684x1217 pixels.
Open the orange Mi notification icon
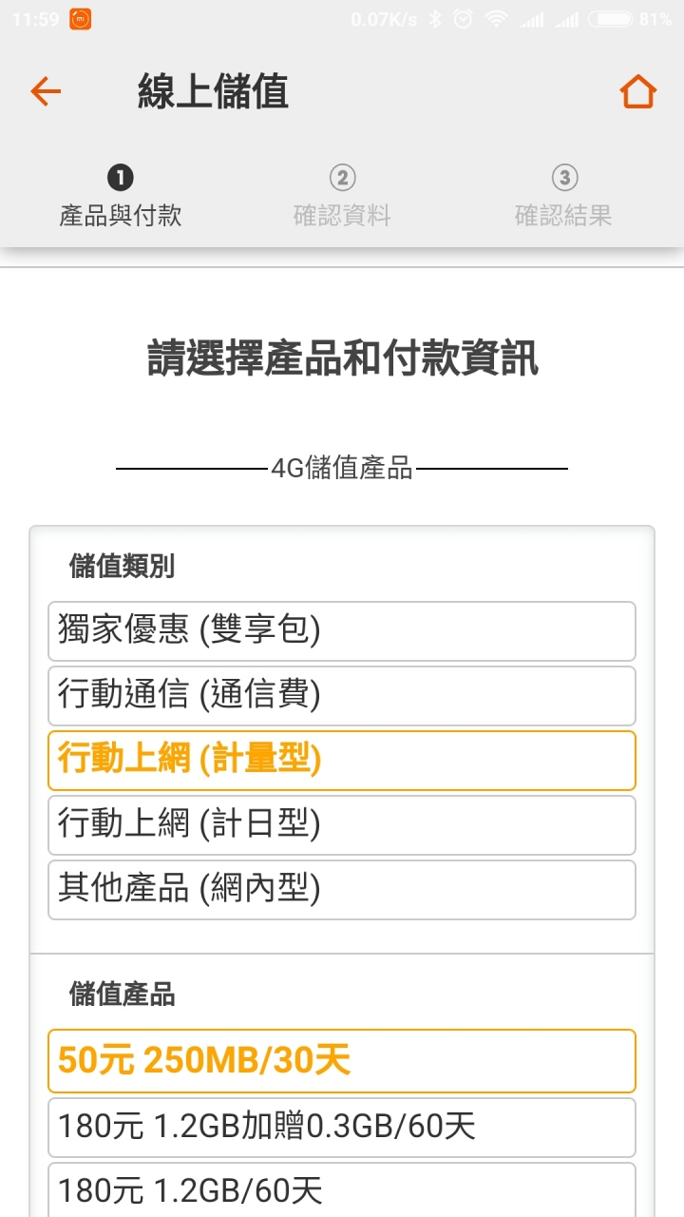pyautogui.click(x=81, y=19)
